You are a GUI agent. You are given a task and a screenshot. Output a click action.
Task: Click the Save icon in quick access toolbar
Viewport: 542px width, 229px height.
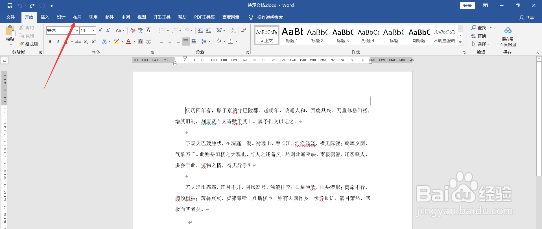coord(10,6)
